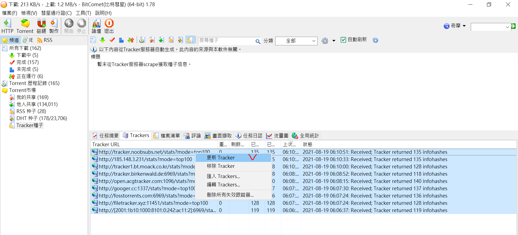Click the my shares icon in list toolbar
518x235 pixels.
pyautogui.click(x=152, y=40)
